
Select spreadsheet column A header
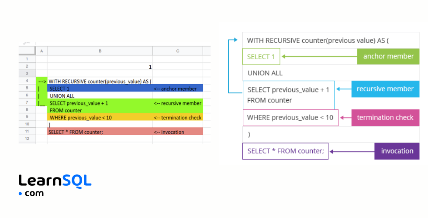(41, 51)
